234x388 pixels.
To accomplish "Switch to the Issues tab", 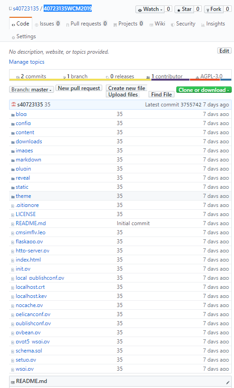I will pyautogui.click(x=47, y=24).
